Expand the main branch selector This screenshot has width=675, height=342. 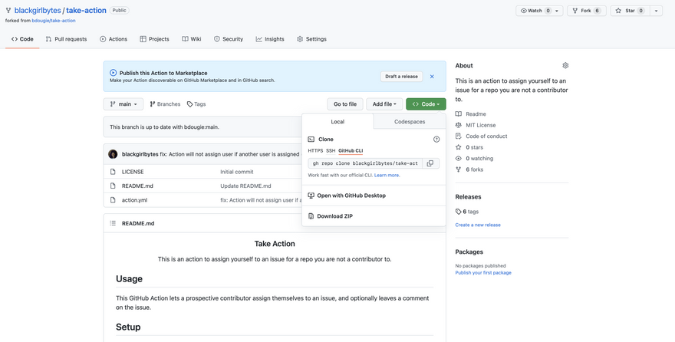click(x=123, y=104)
